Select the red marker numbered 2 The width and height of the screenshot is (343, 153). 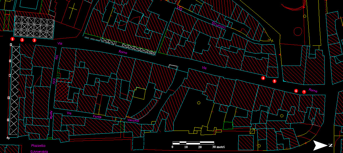coord(22,40)
